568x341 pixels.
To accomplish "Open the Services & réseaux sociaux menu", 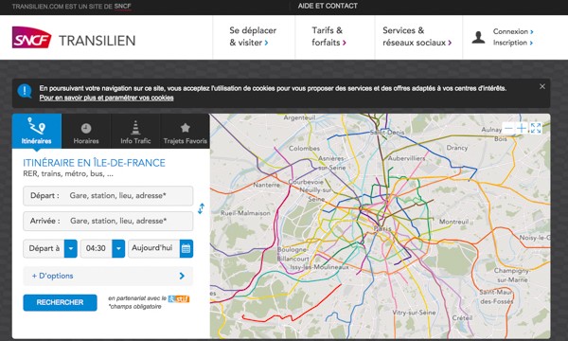I will [417, 36].
